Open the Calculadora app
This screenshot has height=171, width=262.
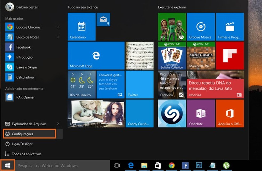[24, 77]
